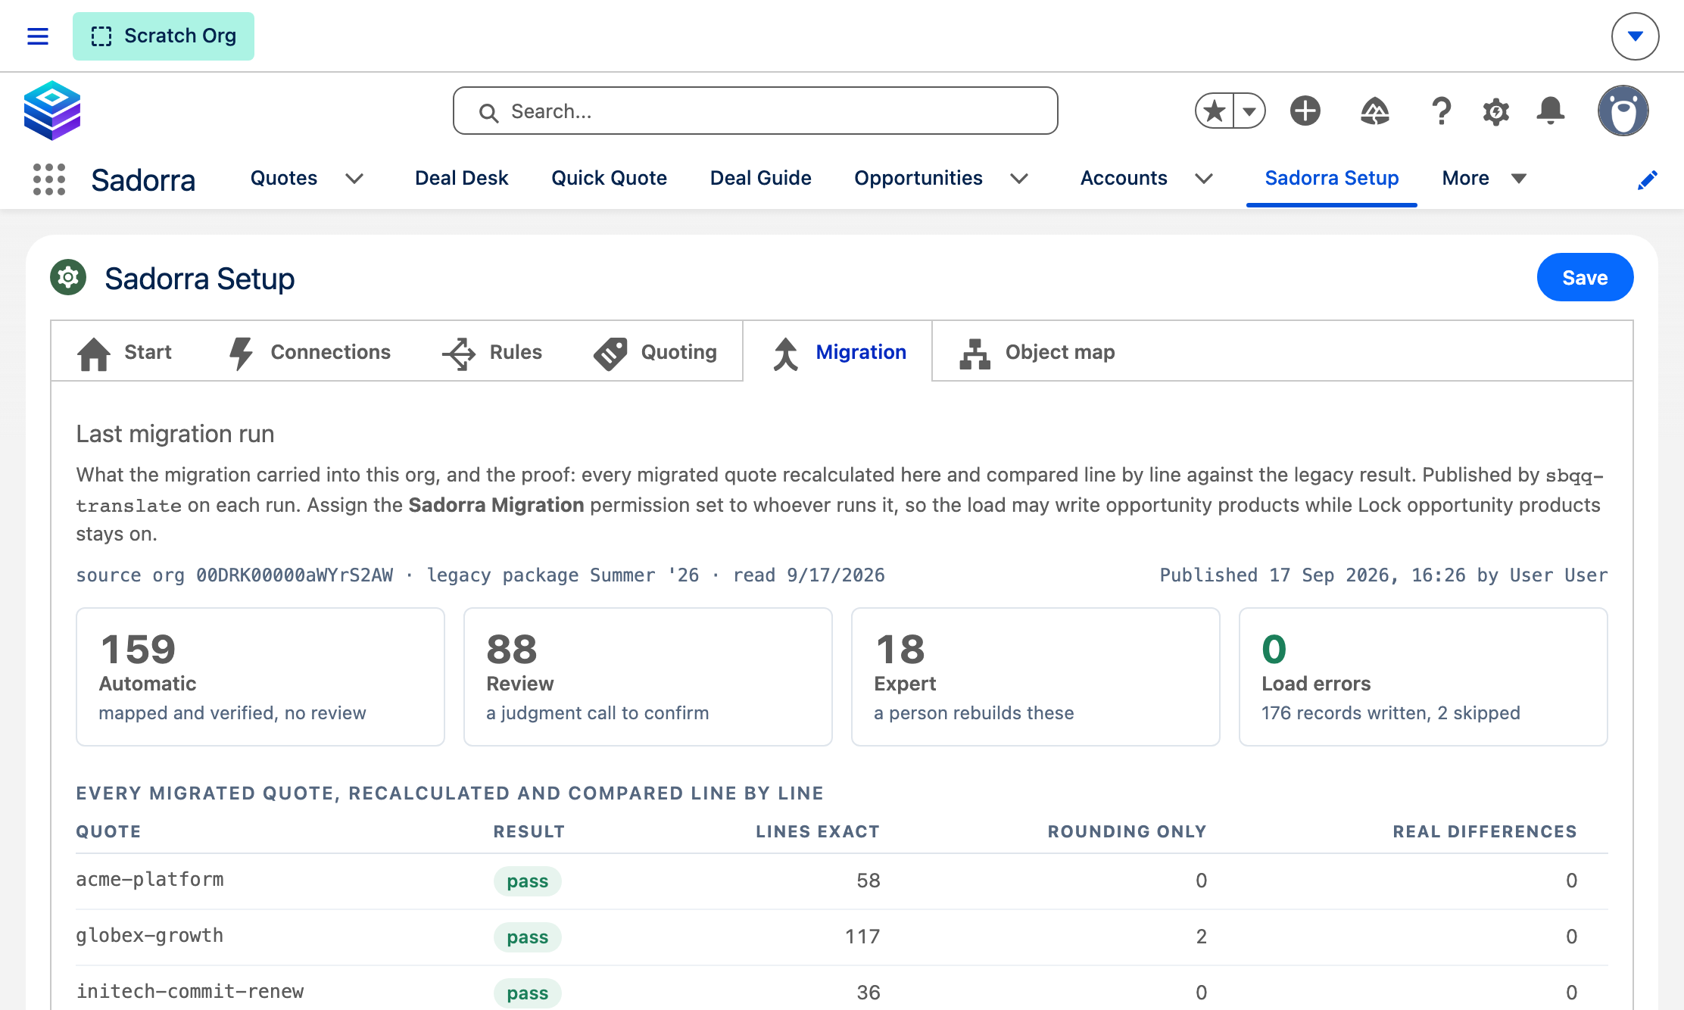Switch to the Start setup tab
Viewport: 1684px width, 1010px height.
124,352
